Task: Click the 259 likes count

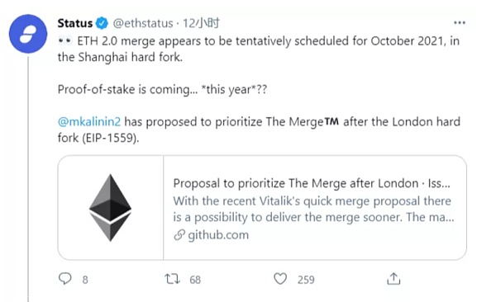Action: pyautogui.click(x=306, y=280)
